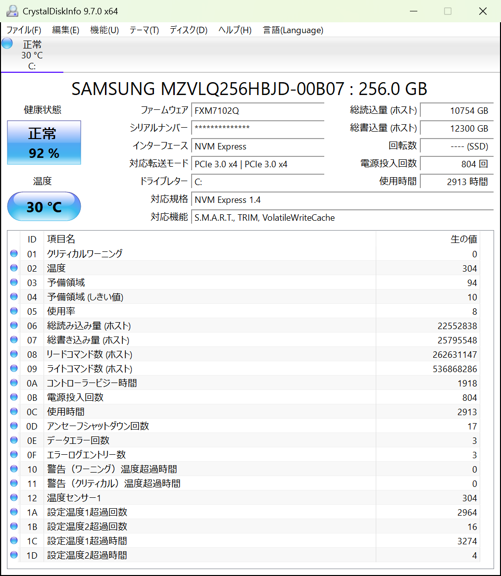Click status icon of row 05 使用率
The height and width of the screenshot is (576, 501).
pos(14,311)
